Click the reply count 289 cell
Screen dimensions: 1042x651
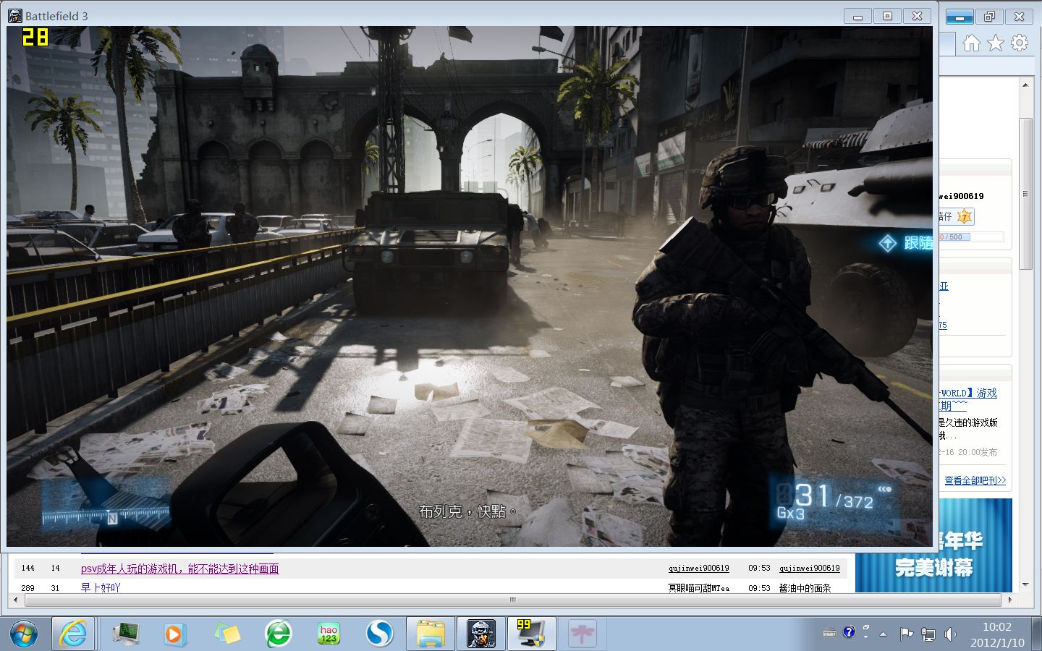click(x=28, y=588)
